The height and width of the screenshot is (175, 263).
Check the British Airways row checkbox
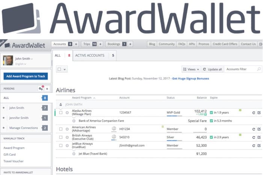coord(61,137)
